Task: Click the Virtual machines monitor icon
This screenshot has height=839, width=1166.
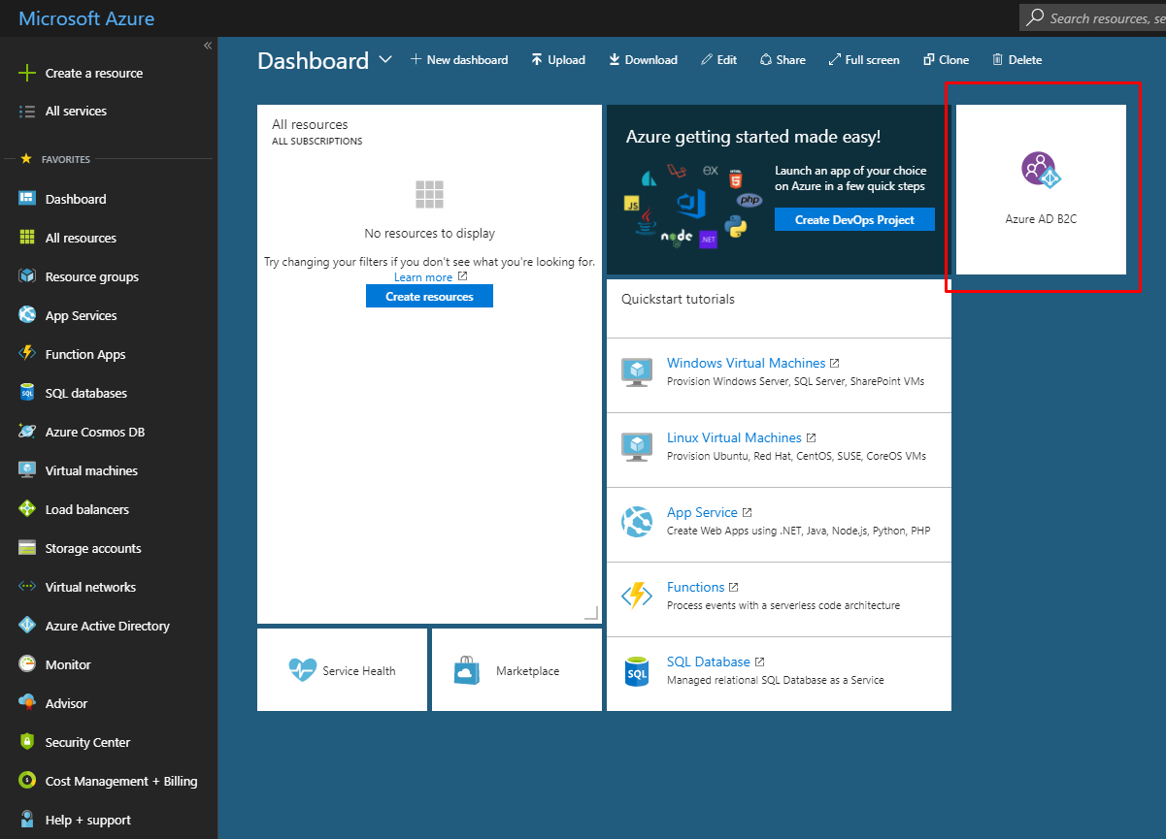Action: pyautogui.click(x=27, y=470)
